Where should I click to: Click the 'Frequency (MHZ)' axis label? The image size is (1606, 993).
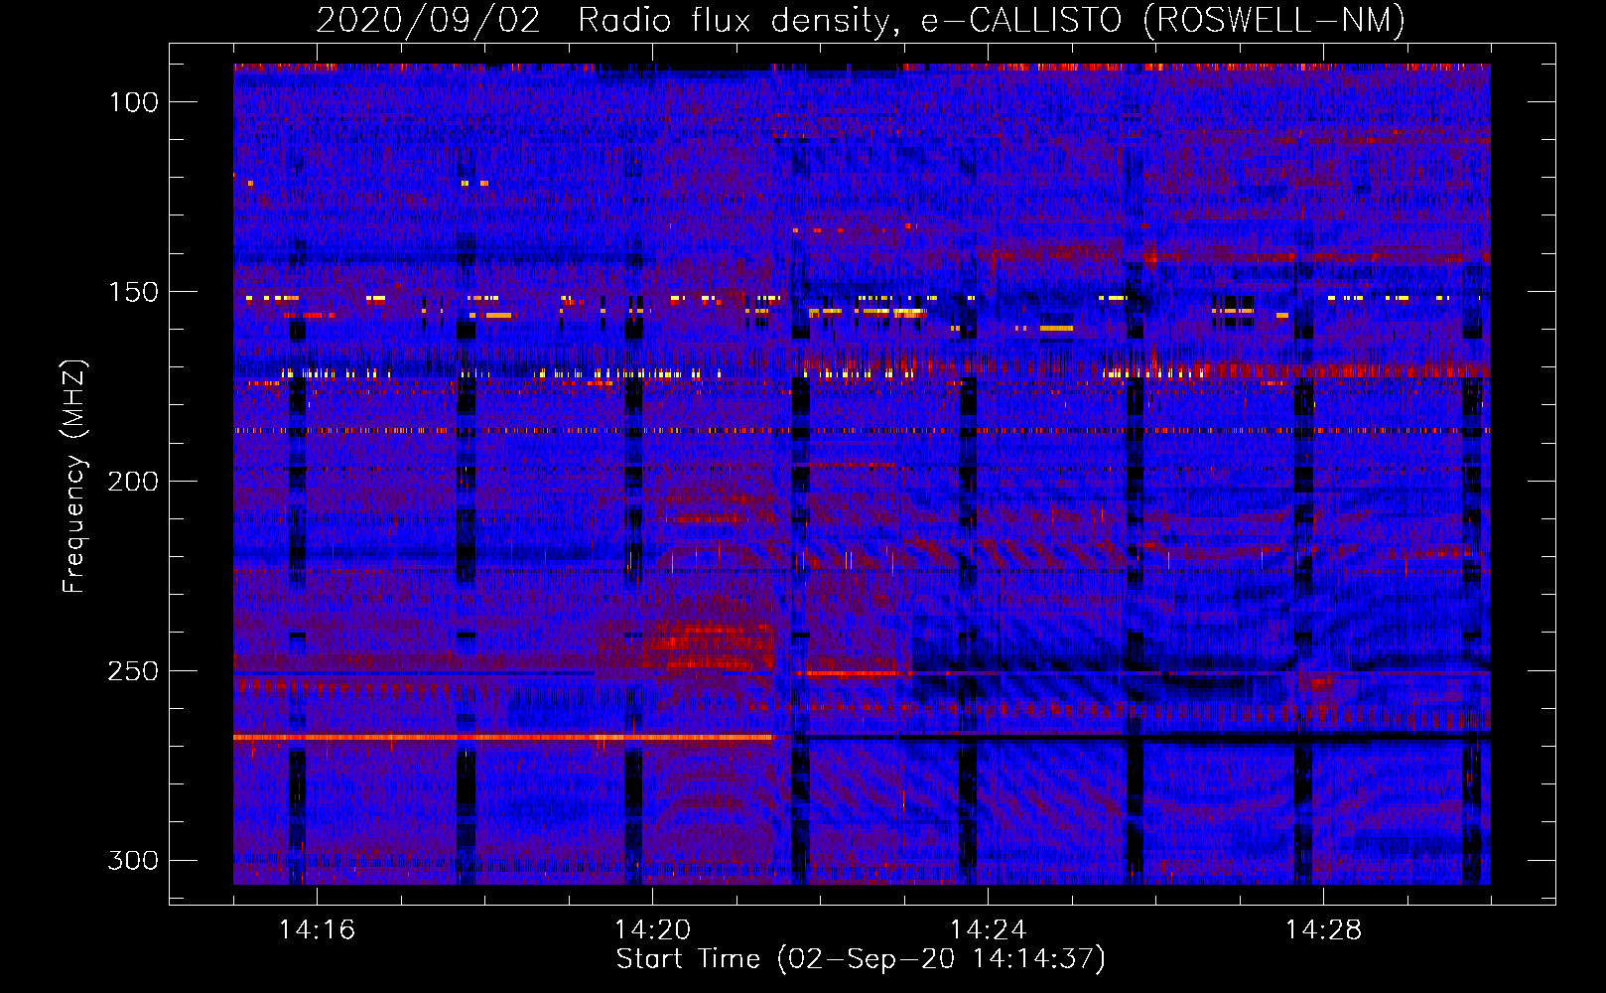click(74, 476)
